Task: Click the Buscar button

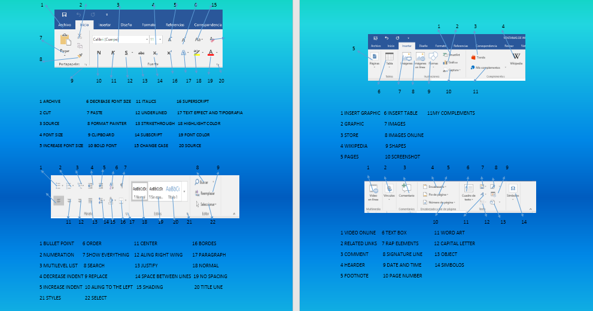Action: (202, 182)
